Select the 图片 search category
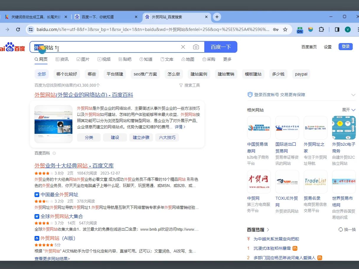 83,59
